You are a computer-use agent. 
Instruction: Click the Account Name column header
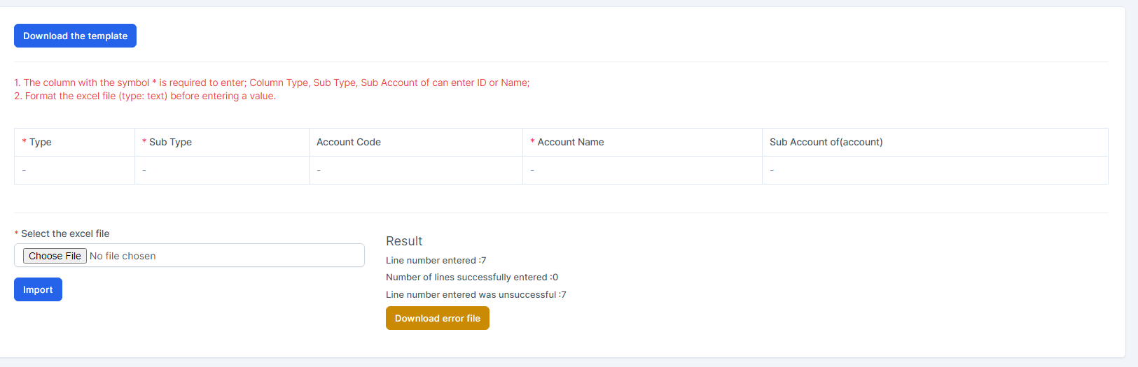click(570, 142)
